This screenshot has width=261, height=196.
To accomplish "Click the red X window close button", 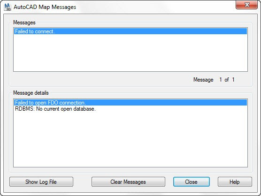I will click(247, 5).
